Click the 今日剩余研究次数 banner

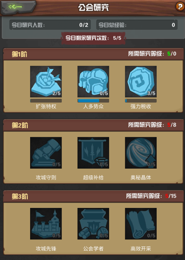click(x=93, y=38)
